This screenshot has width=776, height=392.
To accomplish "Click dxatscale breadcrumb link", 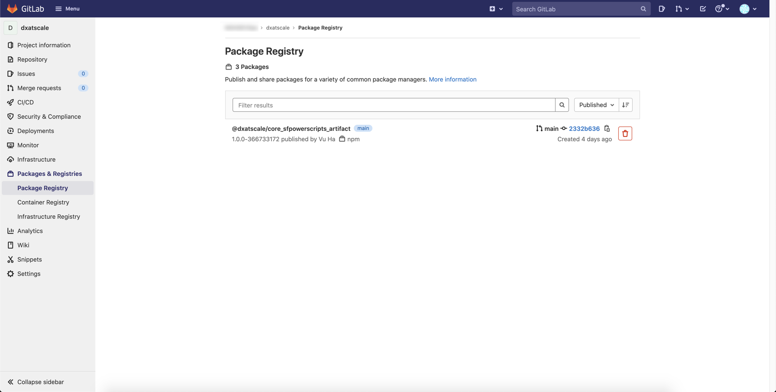I will 278,28.
